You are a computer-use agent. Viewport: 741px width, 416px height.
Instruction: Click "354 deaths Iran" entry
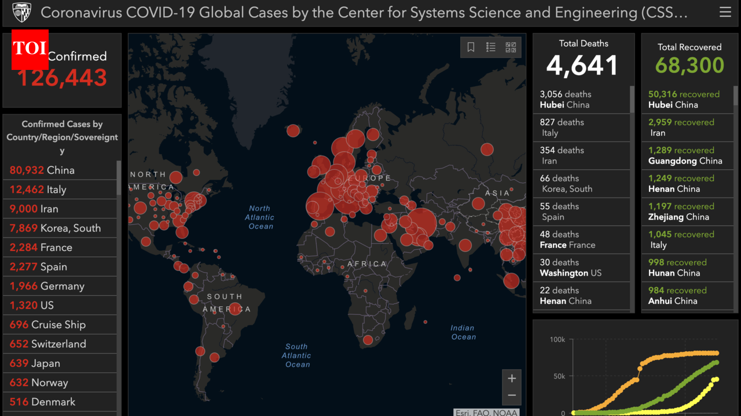pos(581,155)
